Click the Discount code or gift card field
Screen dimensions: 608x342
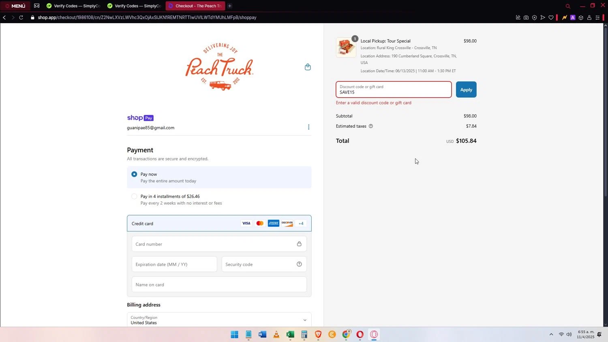tap(394, 90)
